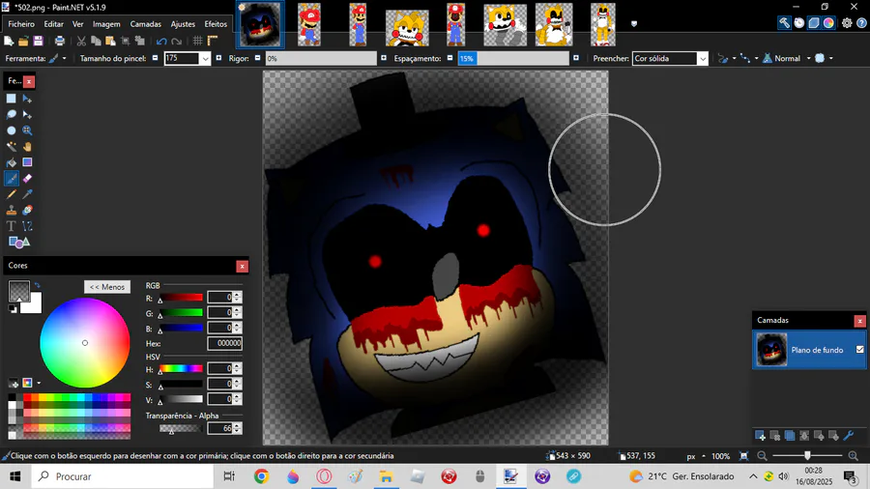Screen dimensions: 870x489
Task: Open the Imagem menu
Action: tap(106, 24)
